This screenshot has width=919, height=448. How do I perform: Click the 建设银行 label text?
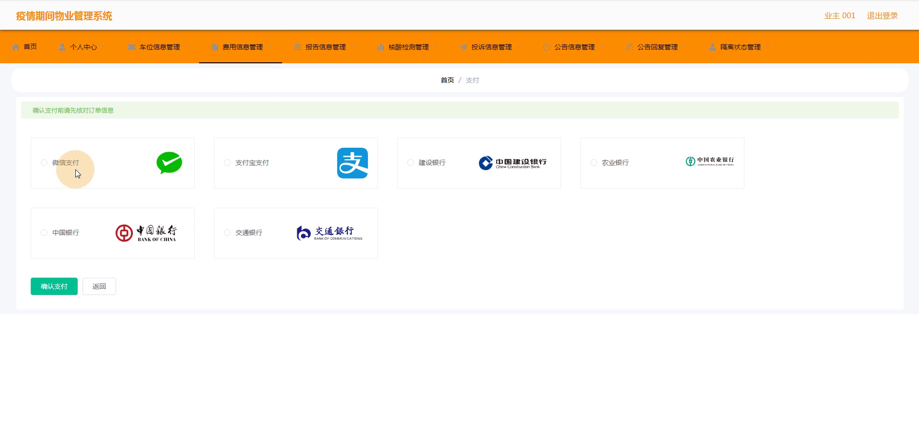pos(432,163)
